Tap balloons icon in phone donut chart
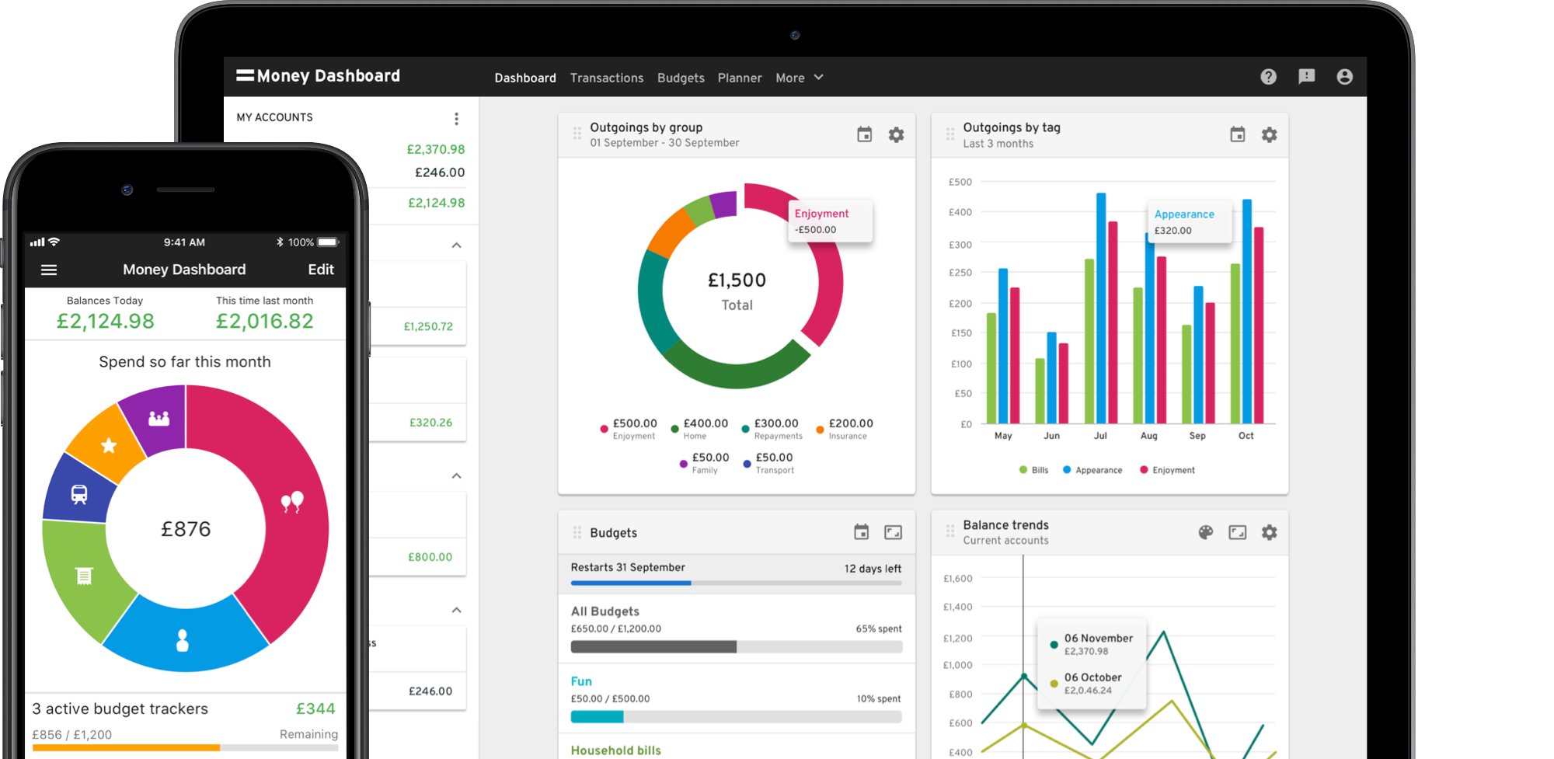This screenshot has width=1554, height=759. (292, 502)
